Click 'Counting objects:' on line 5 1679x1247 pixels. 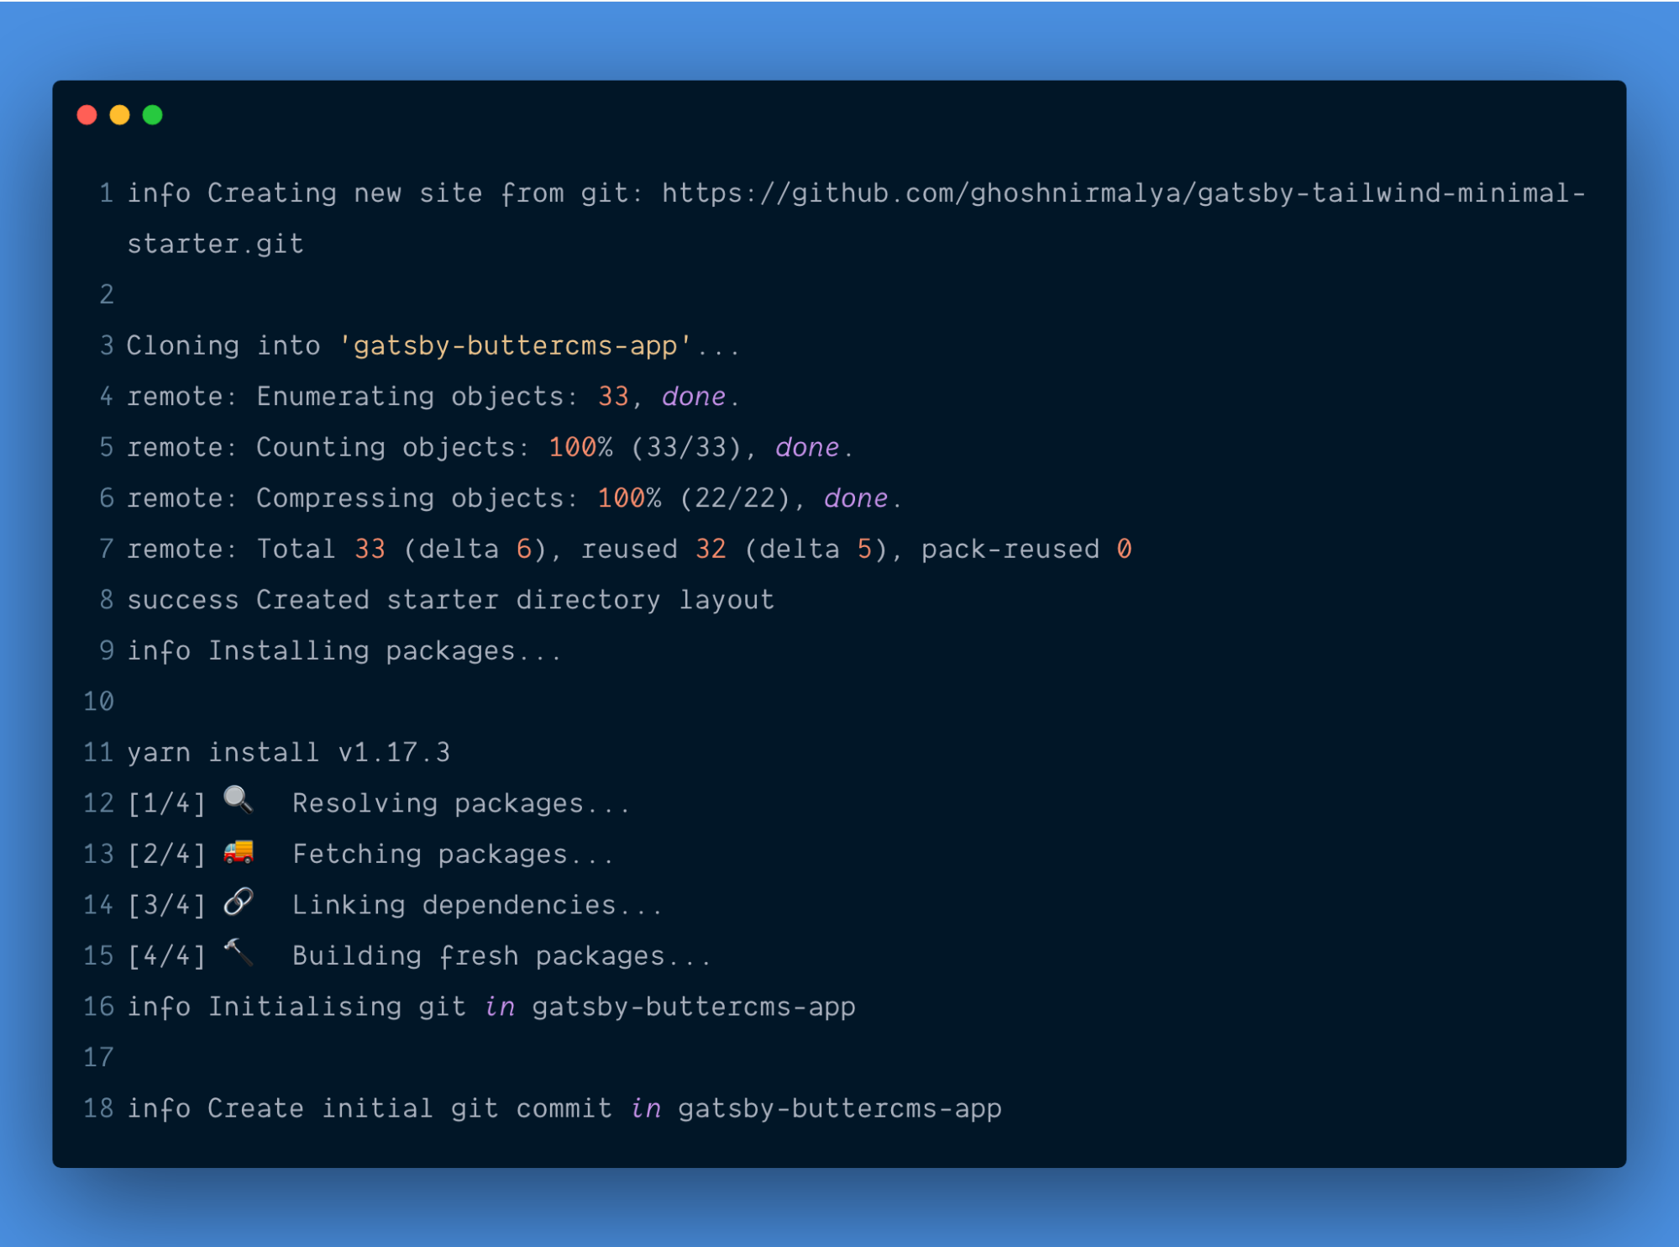393,447
